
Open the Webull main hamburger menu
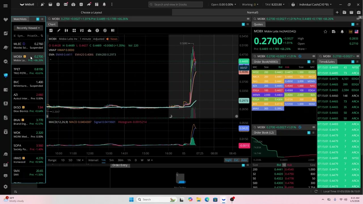pos(5,6)
